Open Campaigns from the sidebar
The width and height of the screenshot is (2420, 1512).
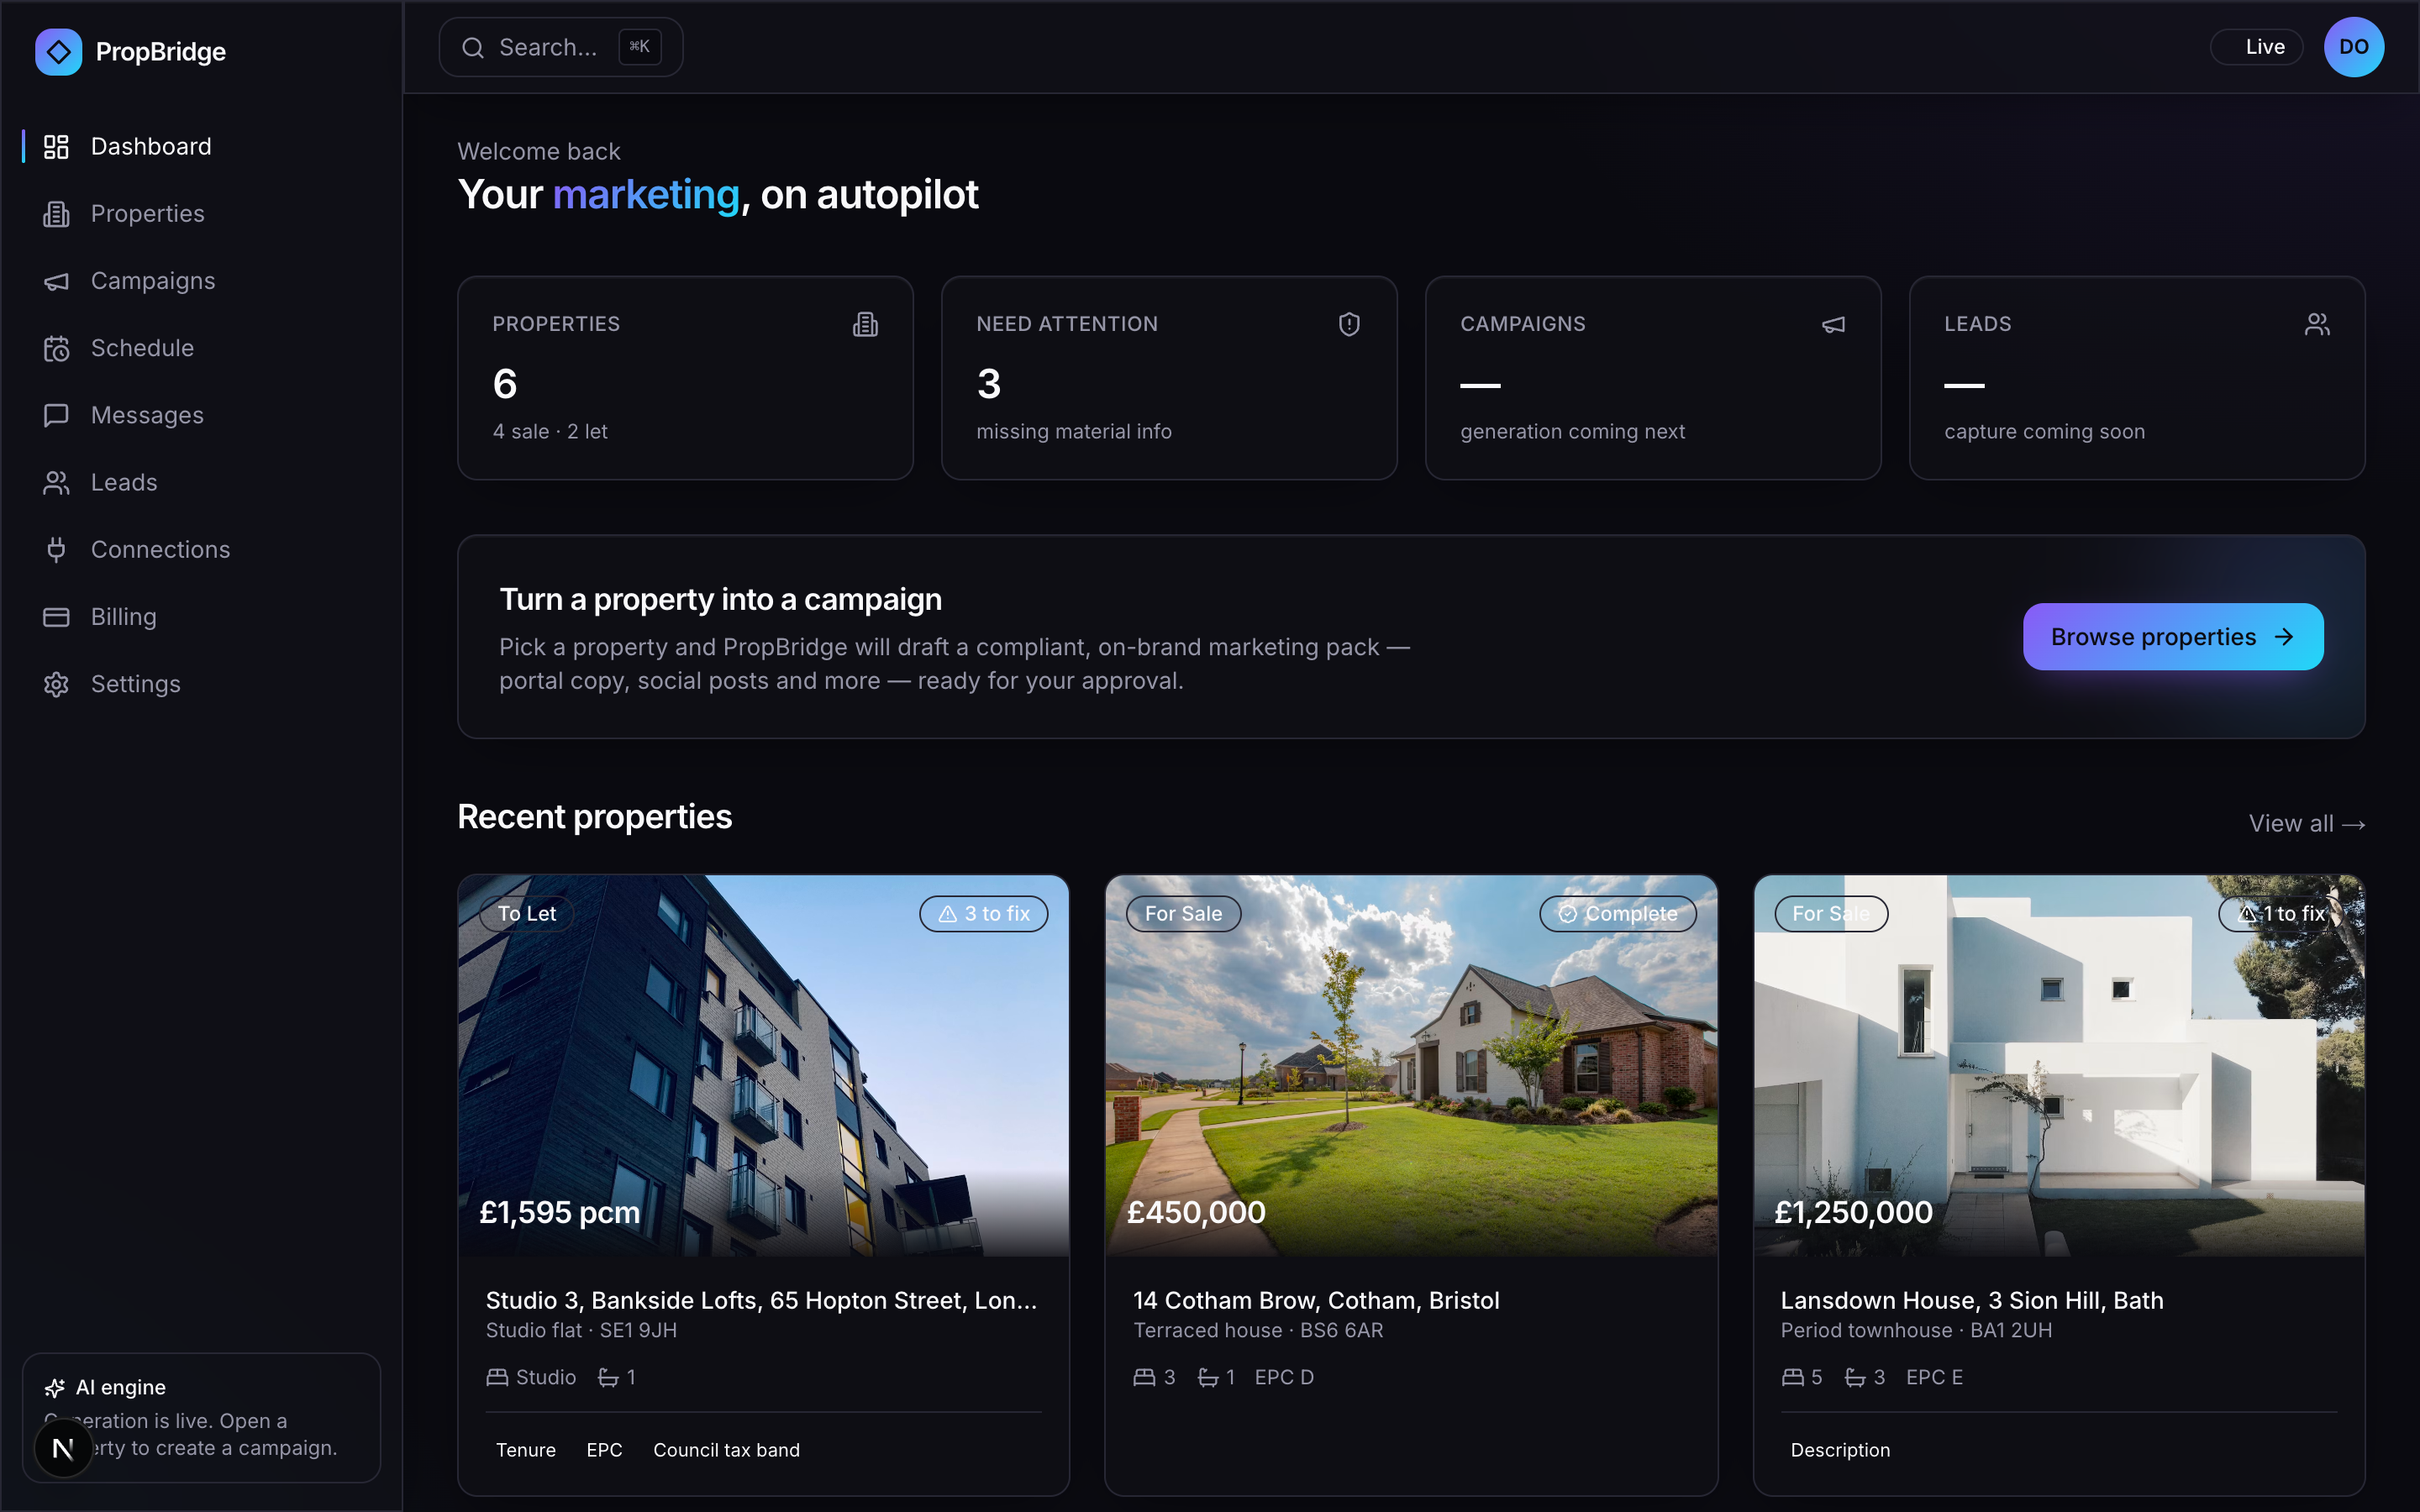(202, 281)
